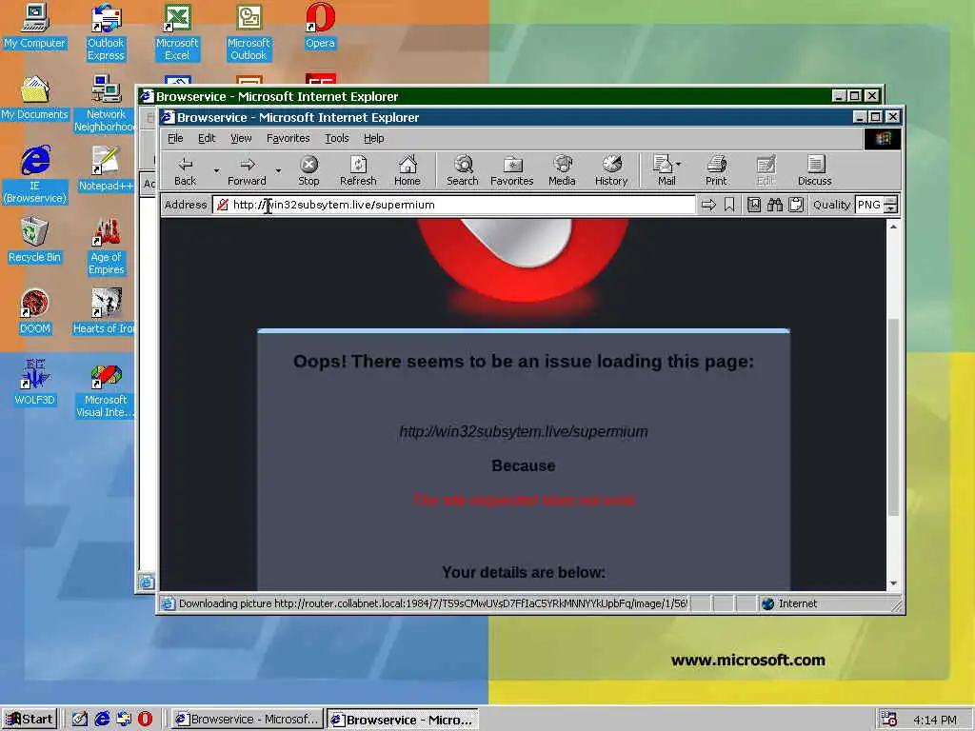Viewport: 975px width, 731px height.
Task: Click the clipboard icon in links bar
Action: tap(796, 205)
